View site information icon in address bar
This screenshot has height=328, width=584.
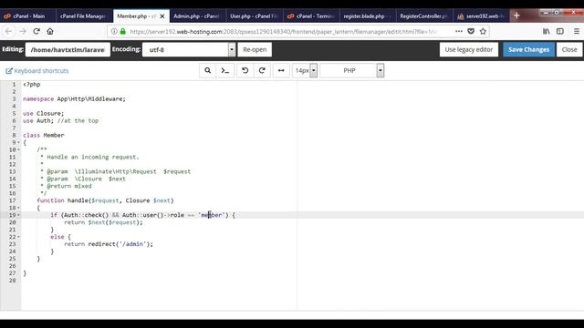point(114,32)
